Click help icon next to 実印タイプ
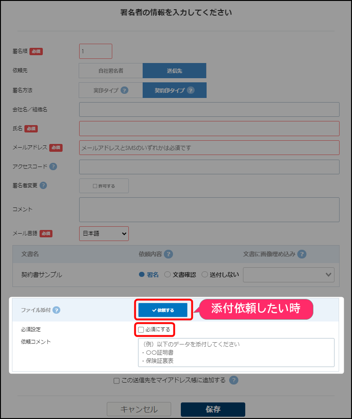Screen dimensions: 352x419 click(x=124, y=91)
